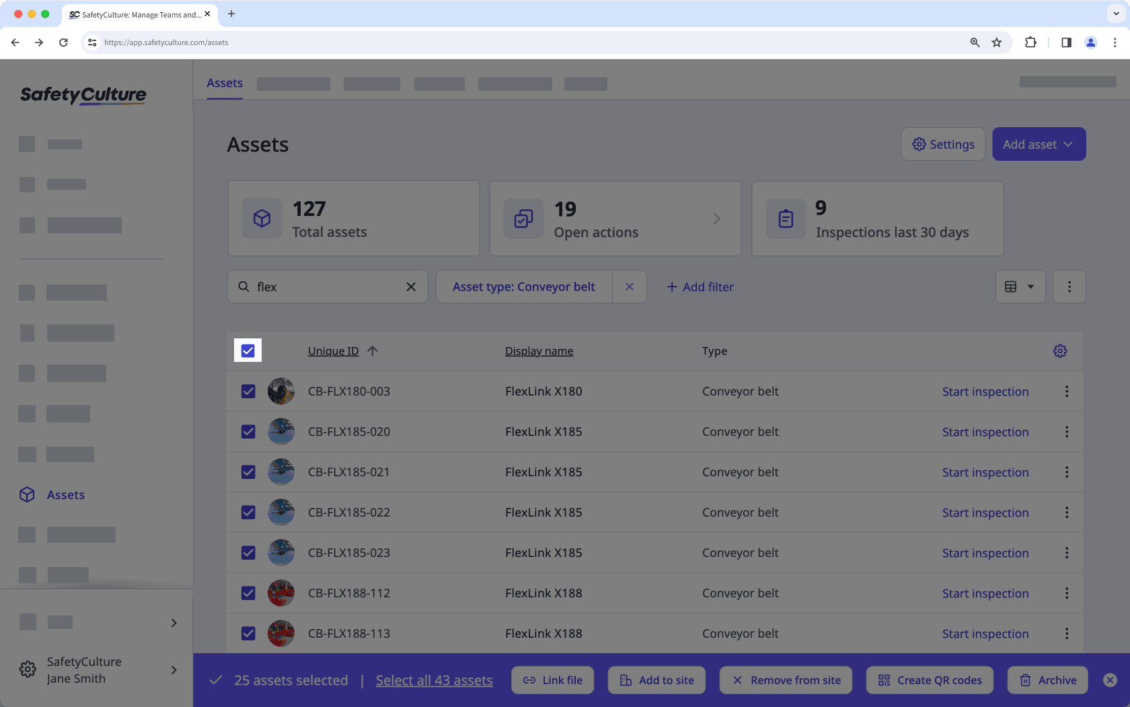Screen dimensions: 1130x707
Task: Switch to the Assets tab
Action: click(x=224, y=83)
